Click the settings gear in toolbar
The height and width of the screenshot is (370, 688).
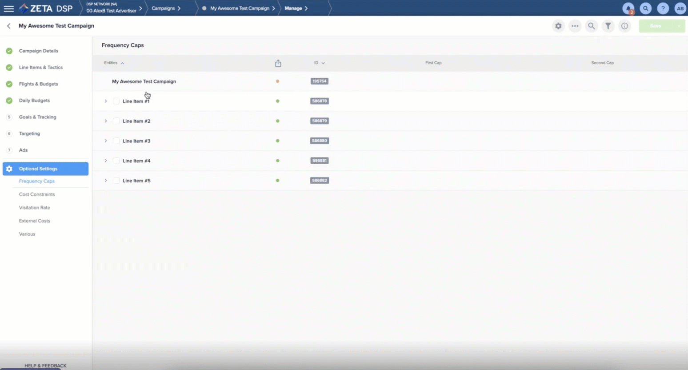pyautogui.click(x=558, y=26)
